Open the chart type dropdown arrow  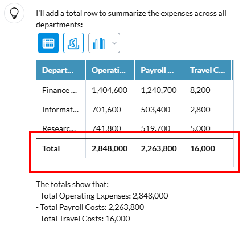(114, 43)
